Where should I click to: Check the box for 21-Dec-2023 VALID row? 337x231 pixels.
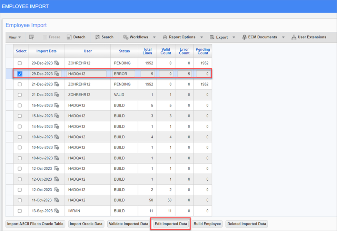pos(20,95)
